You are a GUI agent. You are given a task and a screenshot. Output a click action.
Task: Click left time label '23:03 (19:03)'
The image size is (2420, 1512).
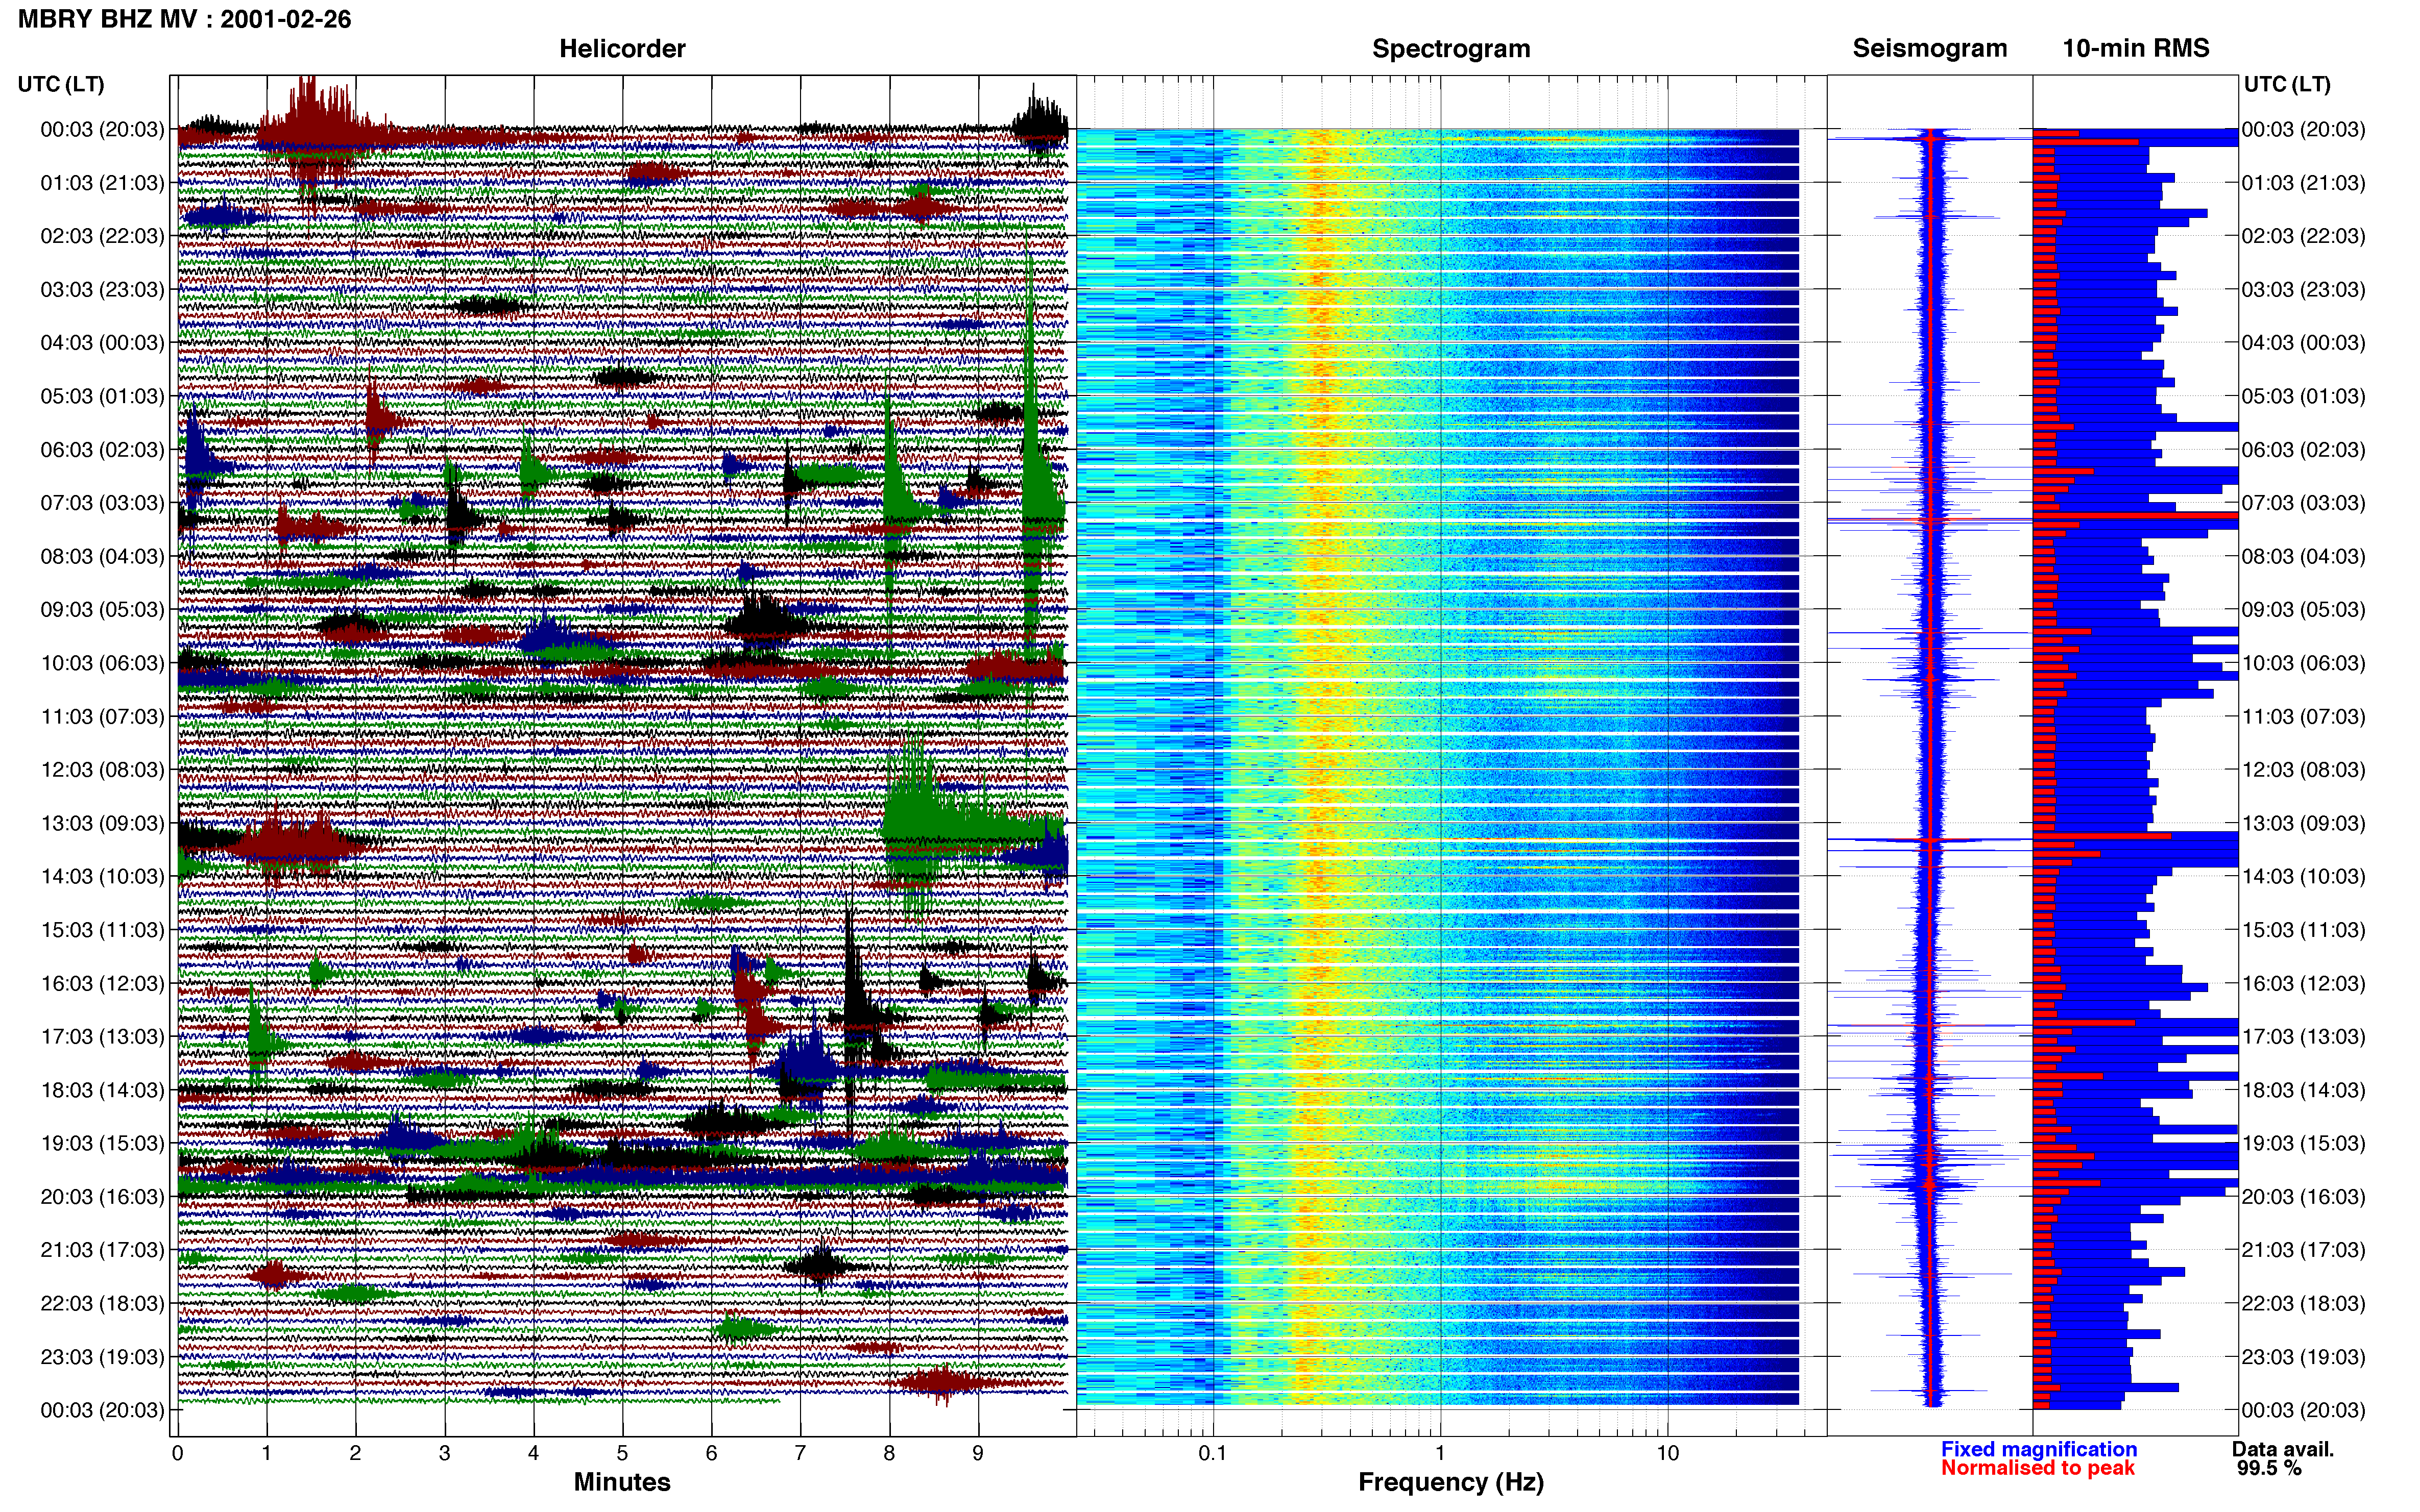[102, 1357]
